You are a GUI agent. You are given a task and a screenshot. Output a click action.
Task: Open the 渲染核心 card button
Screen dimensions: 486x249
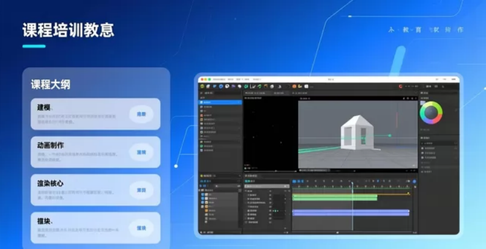pyautogui.click(x=141, y=190)
